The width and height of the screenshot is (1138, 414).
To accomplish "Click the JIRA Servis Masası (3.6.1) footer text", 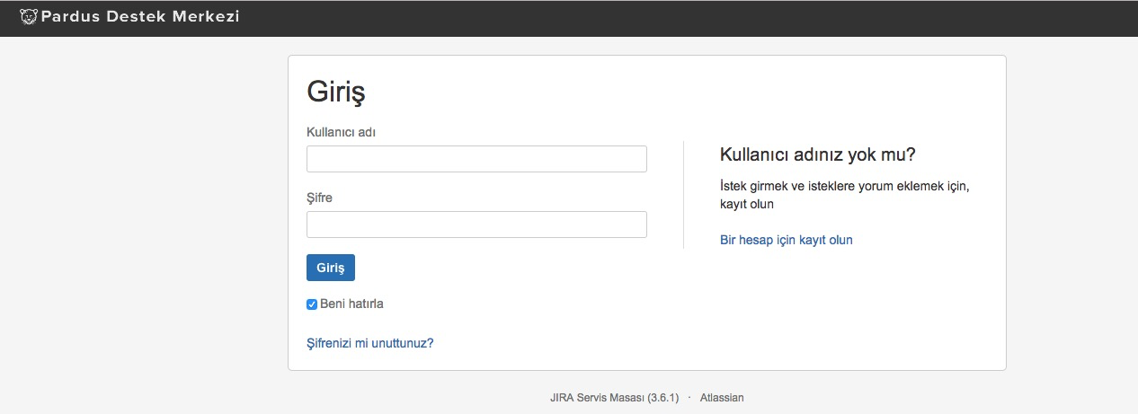I will coord(615,397).
